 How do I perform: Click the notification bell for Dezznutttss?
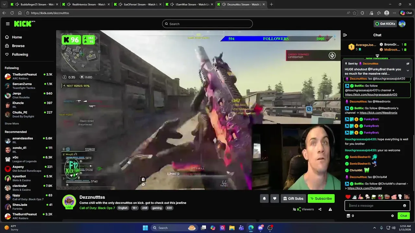(x=264, y=198)
